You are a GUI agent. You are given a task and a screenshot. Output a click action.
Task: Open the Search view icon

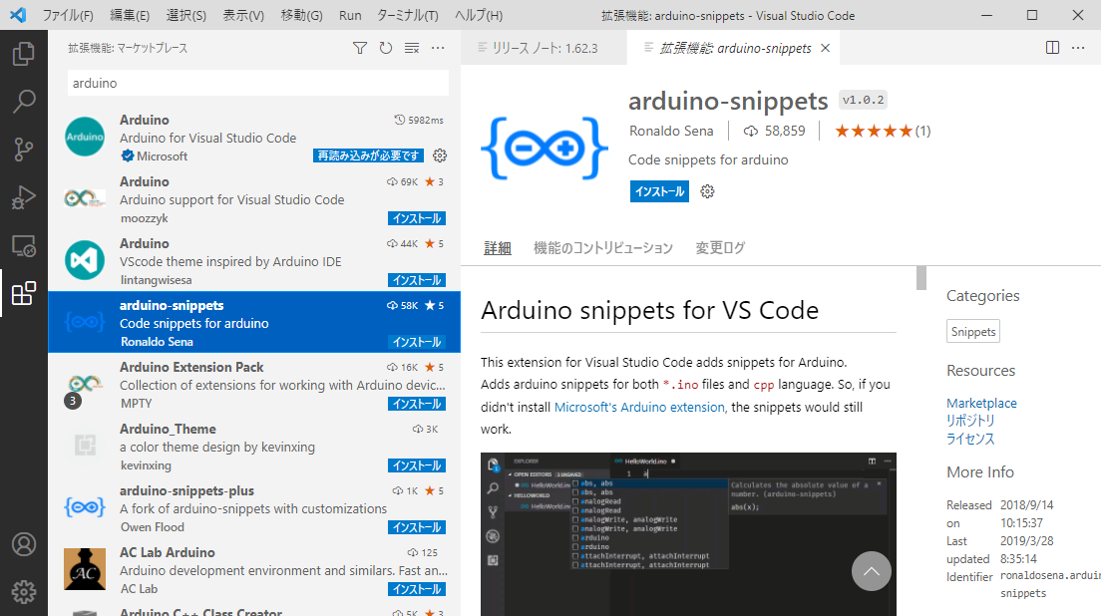tap(23, 102)
